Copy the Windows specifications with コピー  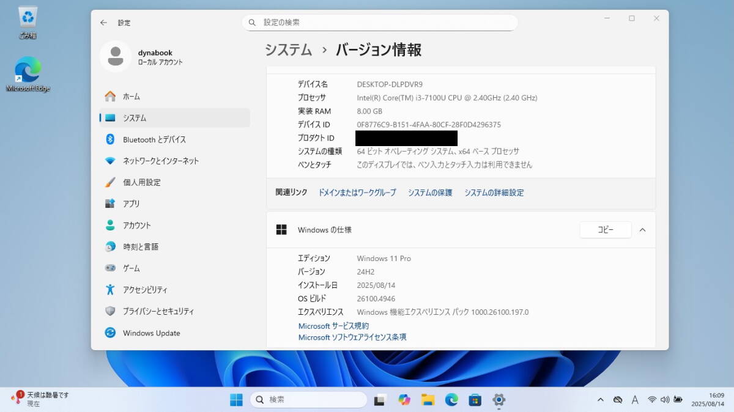pos(605,230)
